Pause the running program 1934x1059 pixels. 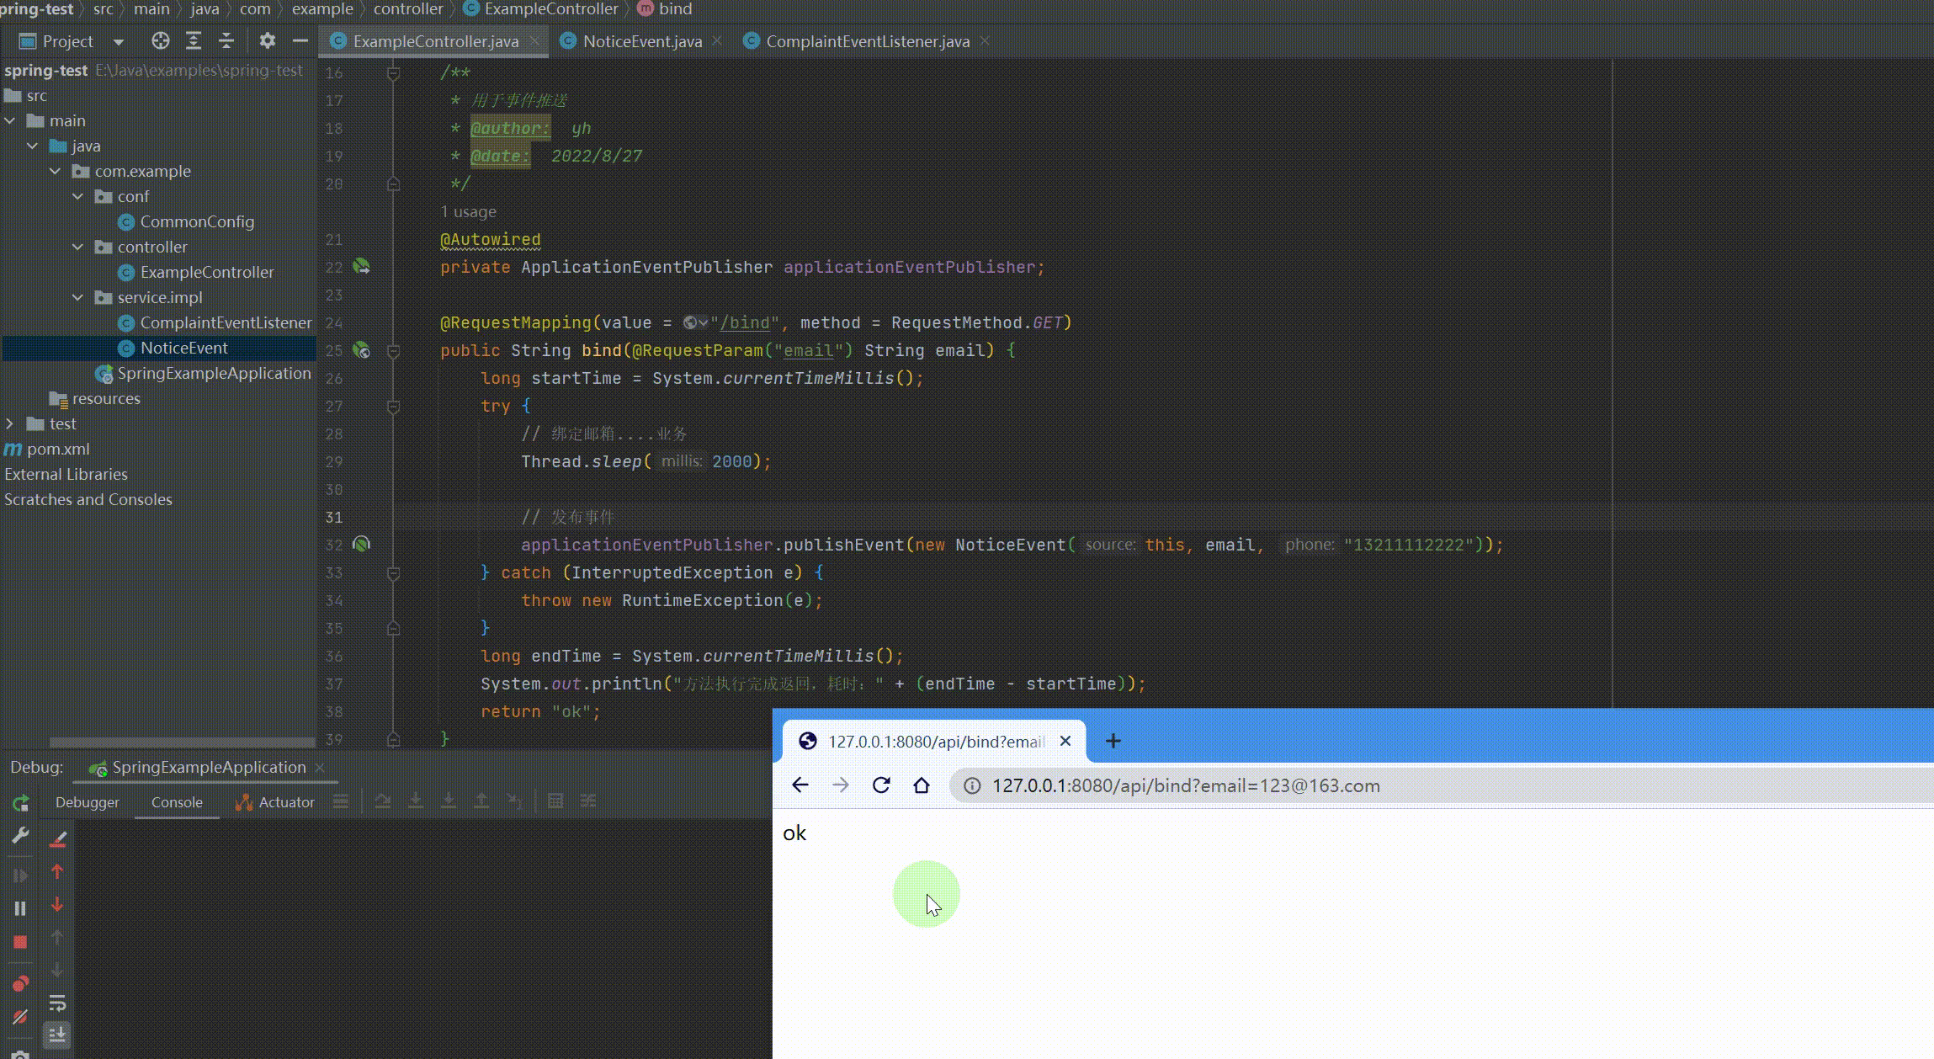[20, 908]
